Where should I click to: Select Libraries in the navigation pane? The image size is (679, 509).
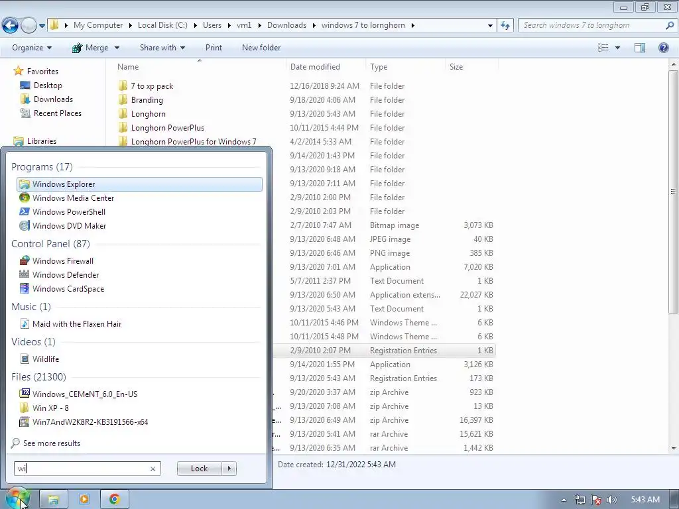(x=42, y=141)
